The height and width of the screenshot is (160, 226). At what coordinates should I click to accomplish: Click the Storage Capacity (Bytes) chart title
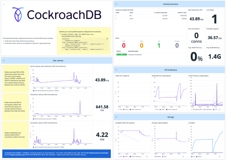click(160, 123)
